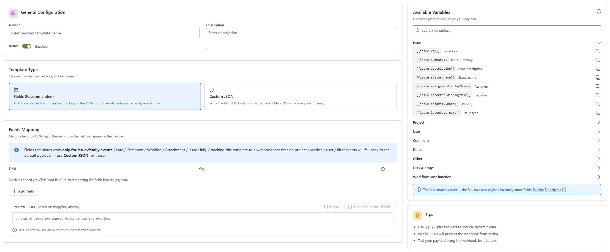Click into the Description text area
610x252 pixels.
tap(301, 39)
